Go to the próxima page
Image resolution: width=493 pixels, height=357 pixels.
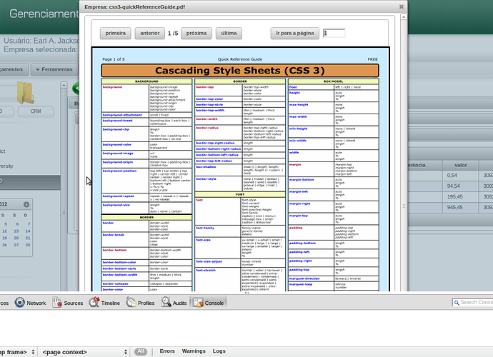(x=196, y=33)
